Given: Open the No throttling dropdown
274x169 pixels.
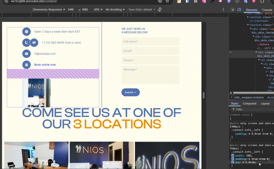Looking at the screenshot, I should pyautogui.click(x=115, y=10).
